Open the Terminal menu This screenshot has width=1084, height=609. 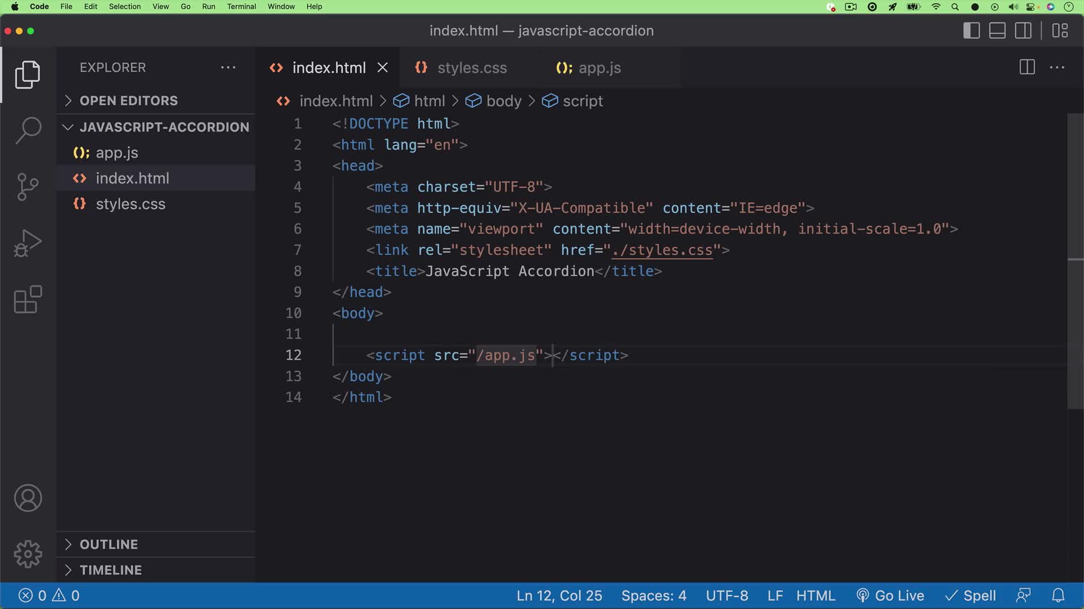click(x=241, y=6)
